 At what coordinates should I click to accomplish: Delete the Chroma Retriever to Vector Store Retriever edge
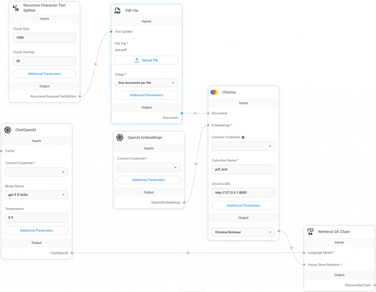click(x=291, y=248)
